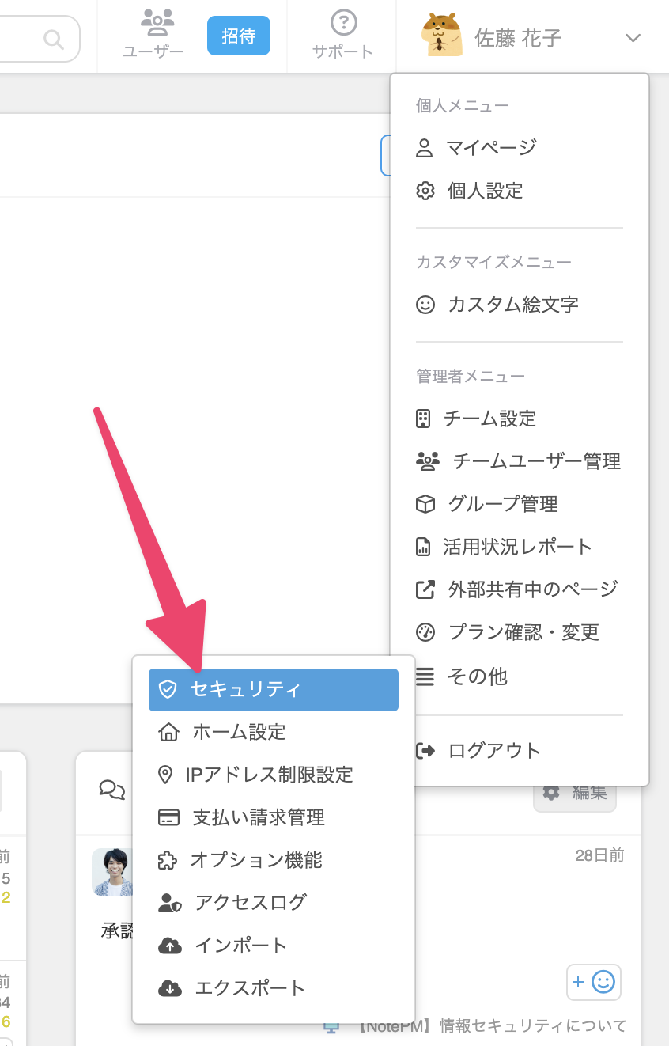Click the 招待 (Invite) button
The height and width of the screenshot is (1046, 669).
238,35
